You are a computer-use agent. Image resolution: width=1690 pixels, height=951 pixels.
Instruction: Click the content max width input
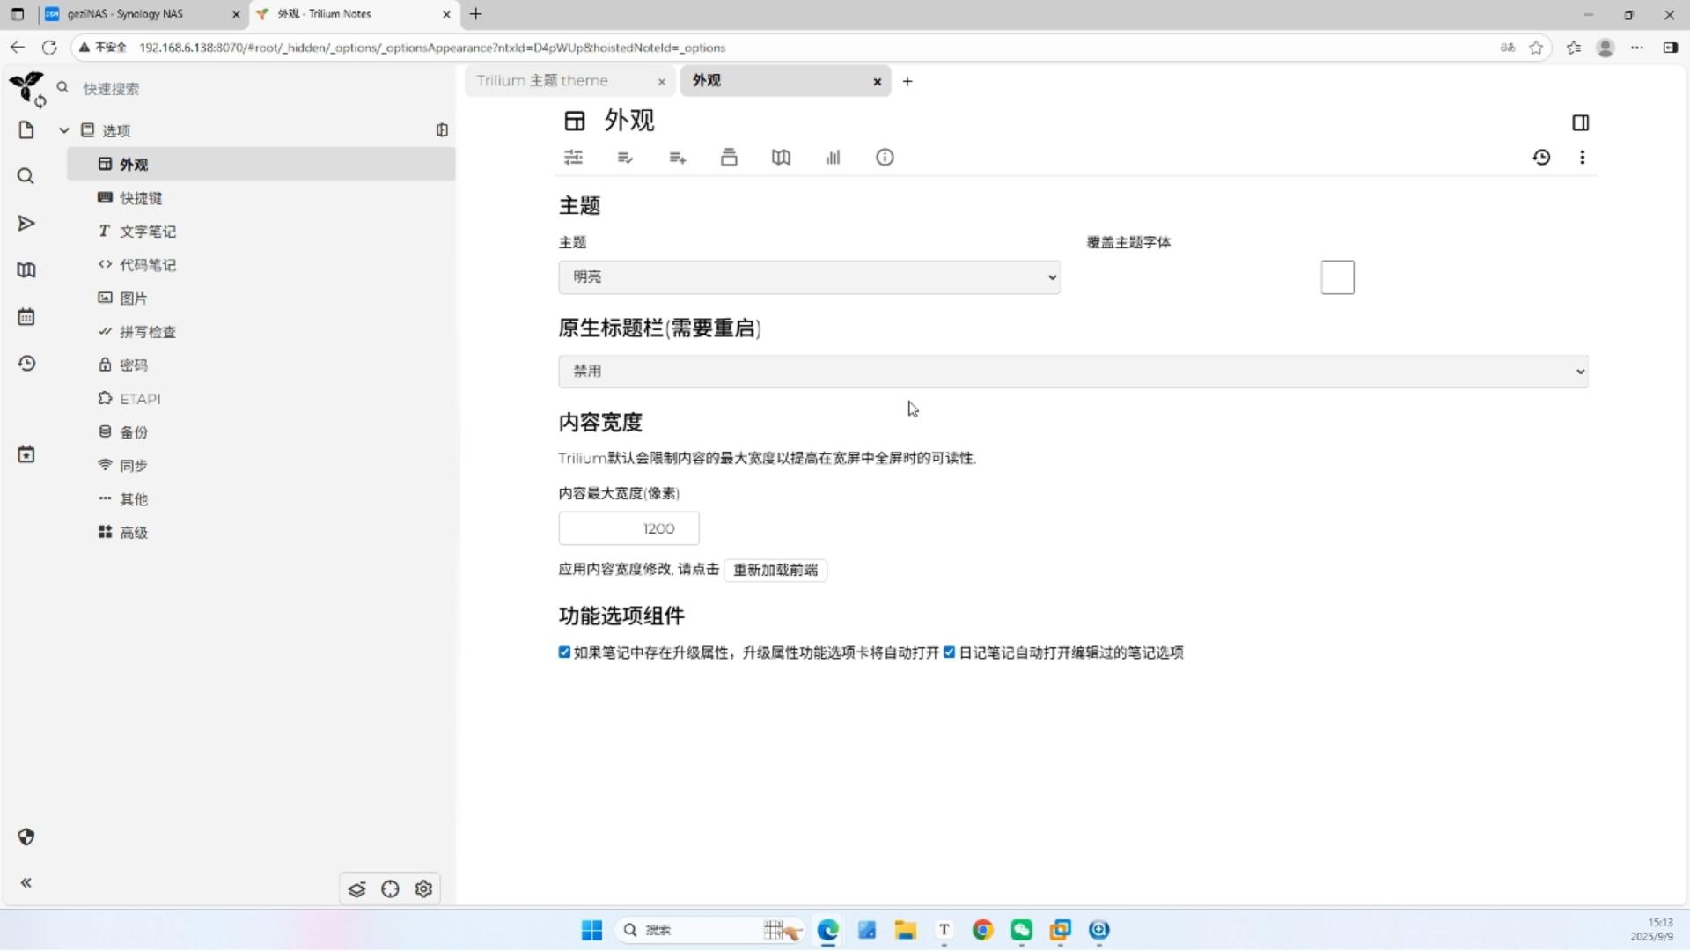628,529
